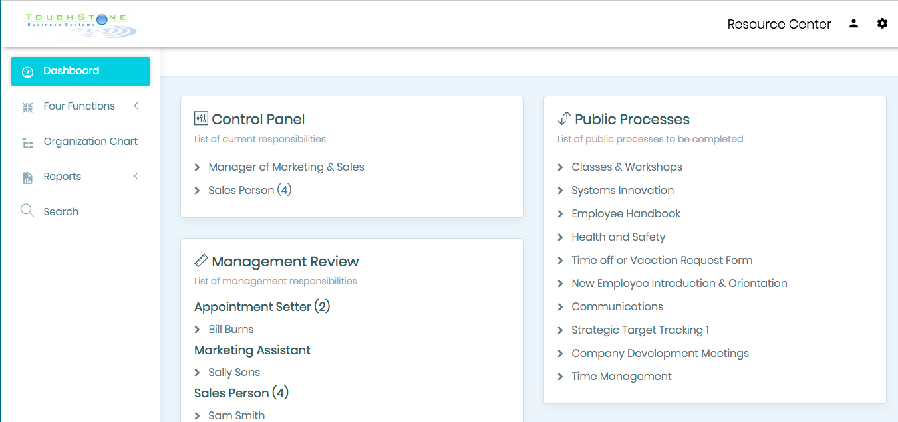The height and width of the screenshot is (422, 898).
Task: Click the user profile icon
Action: (853, 23)
